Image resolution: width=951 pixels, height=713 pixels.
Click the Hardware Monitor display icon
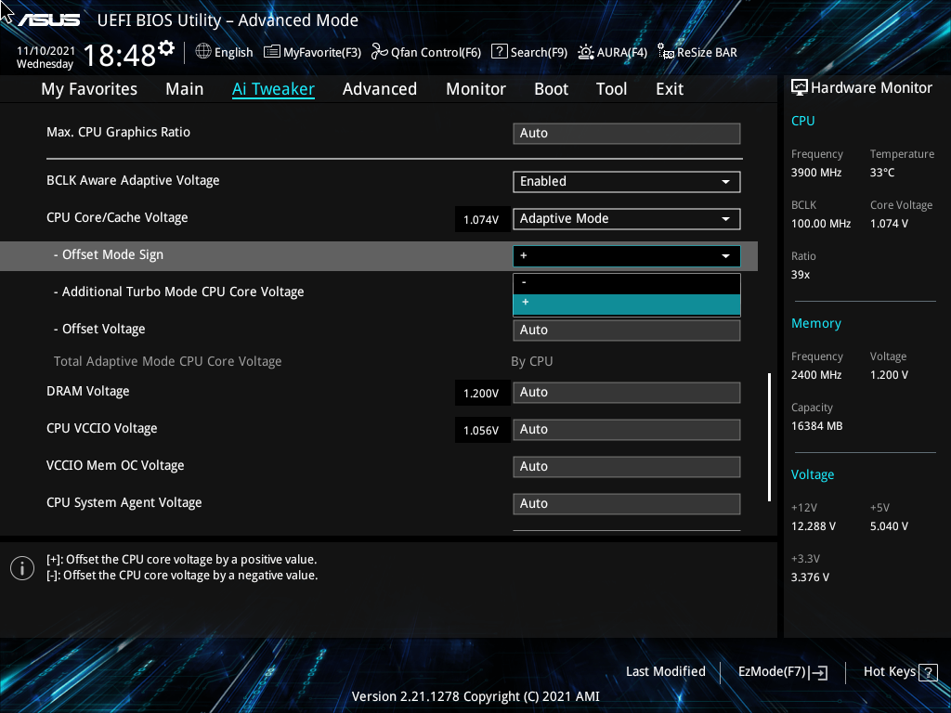[800, 88]
